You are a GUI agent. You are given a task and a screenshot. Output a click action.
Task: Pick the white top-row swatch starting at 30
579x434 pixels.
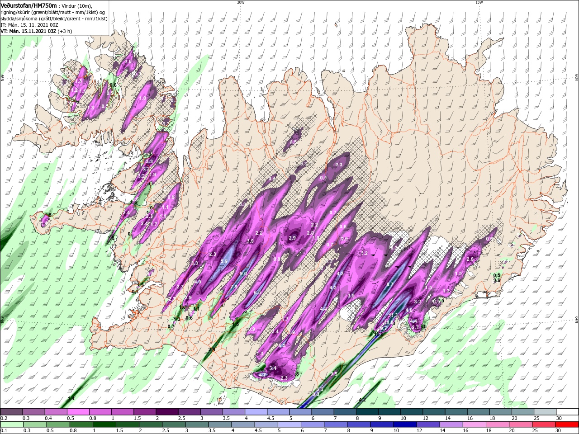567,412
